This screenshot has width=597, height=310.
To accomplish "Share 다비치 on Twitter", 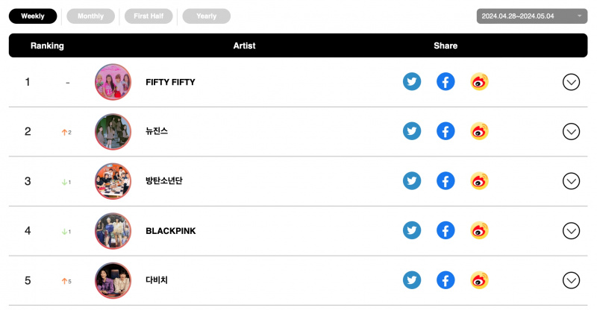I will [412, 280].
